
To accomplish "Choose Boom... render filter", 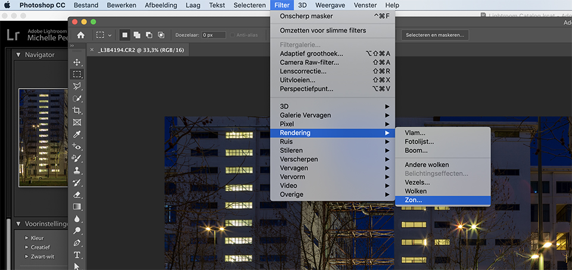I will click(x=443, y=150).
